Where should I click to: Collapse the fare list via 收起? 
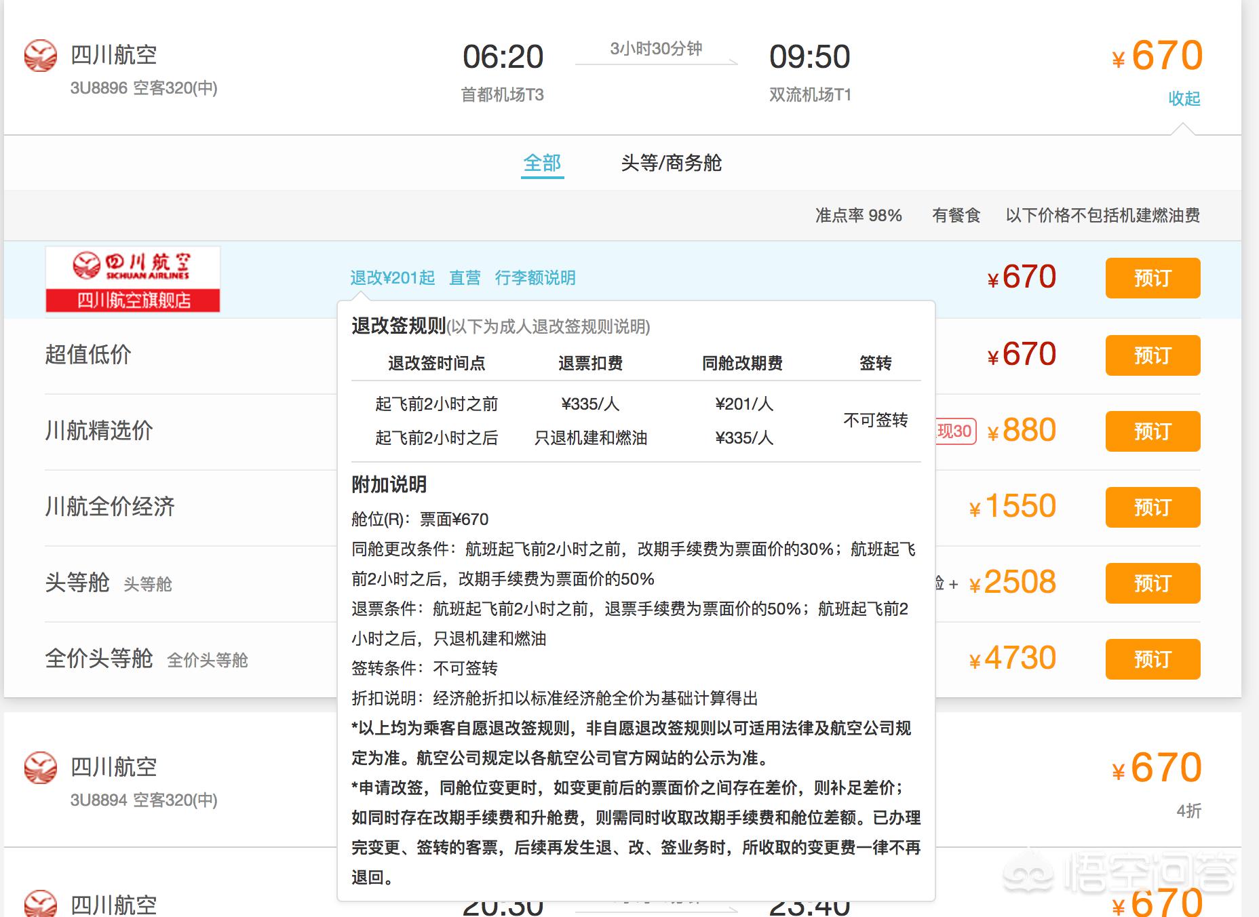(1184, 99)
